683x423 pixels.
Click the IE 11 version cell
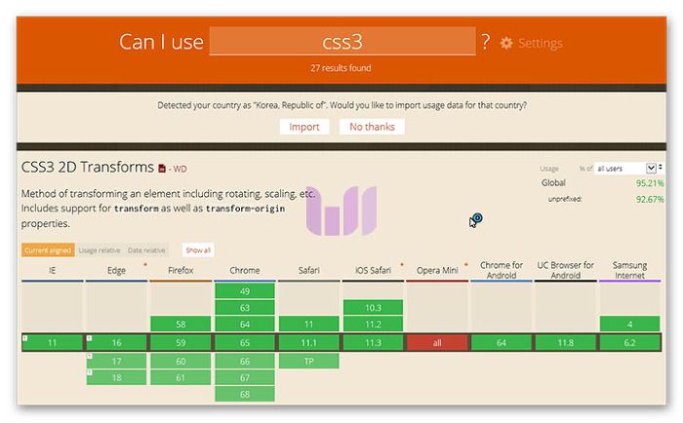click(53, 342)
